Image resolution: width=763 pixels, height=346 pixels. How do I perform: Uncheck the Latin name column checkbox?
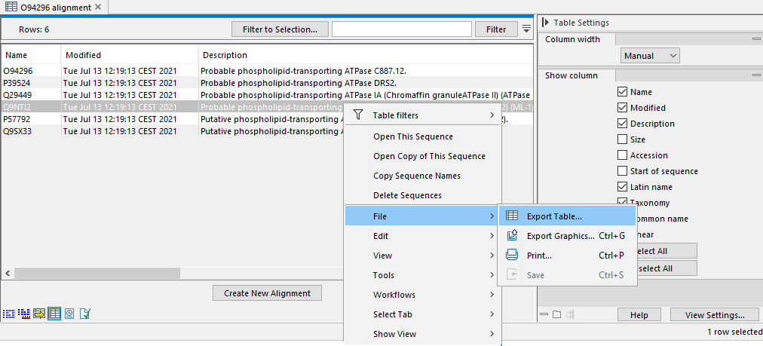[x=622, y=186]
